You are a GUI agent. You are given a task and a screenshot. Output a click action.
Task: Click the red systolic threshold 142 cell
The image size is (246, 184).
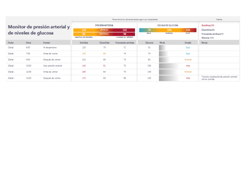tap(125, 30)
